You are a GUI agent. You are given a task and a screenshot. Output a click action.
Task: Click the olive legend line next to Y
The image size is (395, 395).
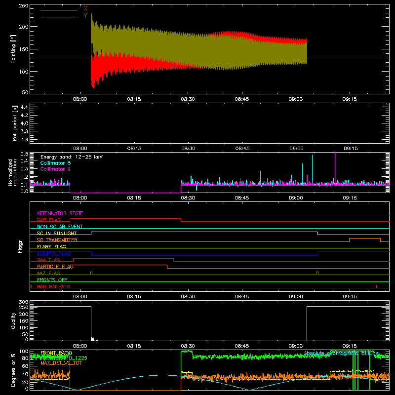point(59,17)
